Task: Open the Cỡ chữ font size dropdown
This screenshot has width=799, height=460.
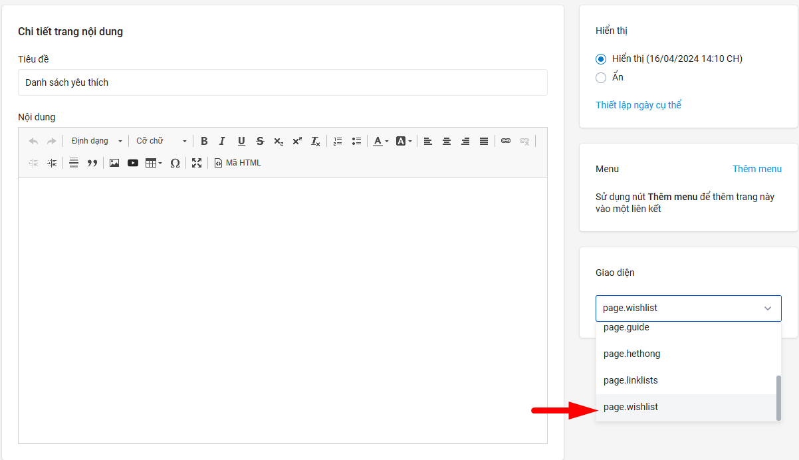Action: tap(162, 141)
